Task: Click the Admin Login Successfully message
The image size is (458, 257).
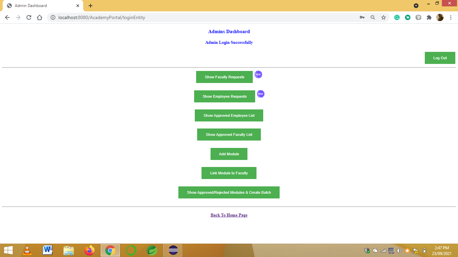Action: (x=229, y=42)
